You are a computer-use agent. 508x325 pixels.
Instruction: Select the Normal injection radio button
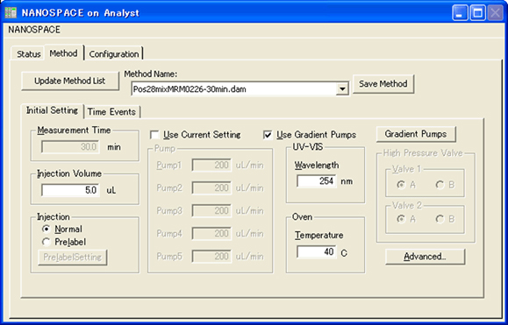[x=47, y=230]
